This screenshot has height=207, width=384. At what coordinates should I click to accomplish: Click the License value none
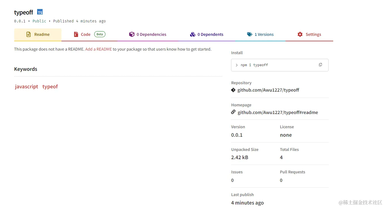(x=286, y=135)
